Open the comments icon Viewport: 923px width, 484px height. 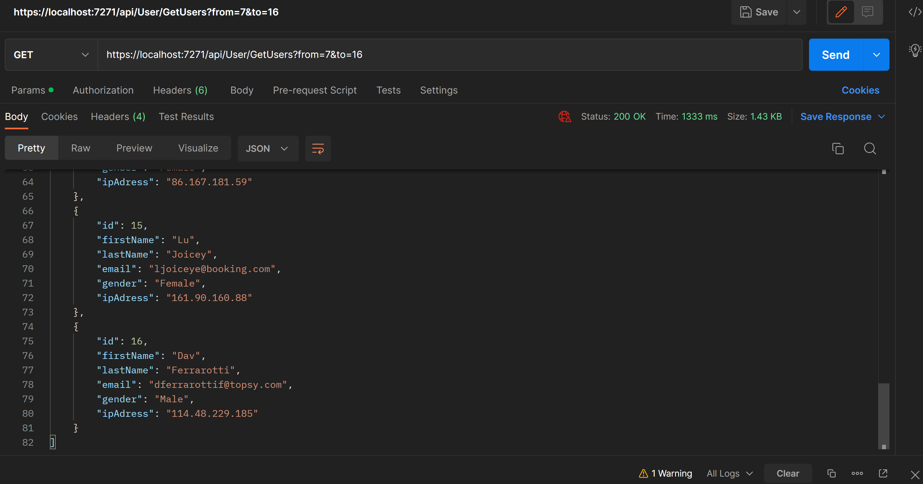867,12
